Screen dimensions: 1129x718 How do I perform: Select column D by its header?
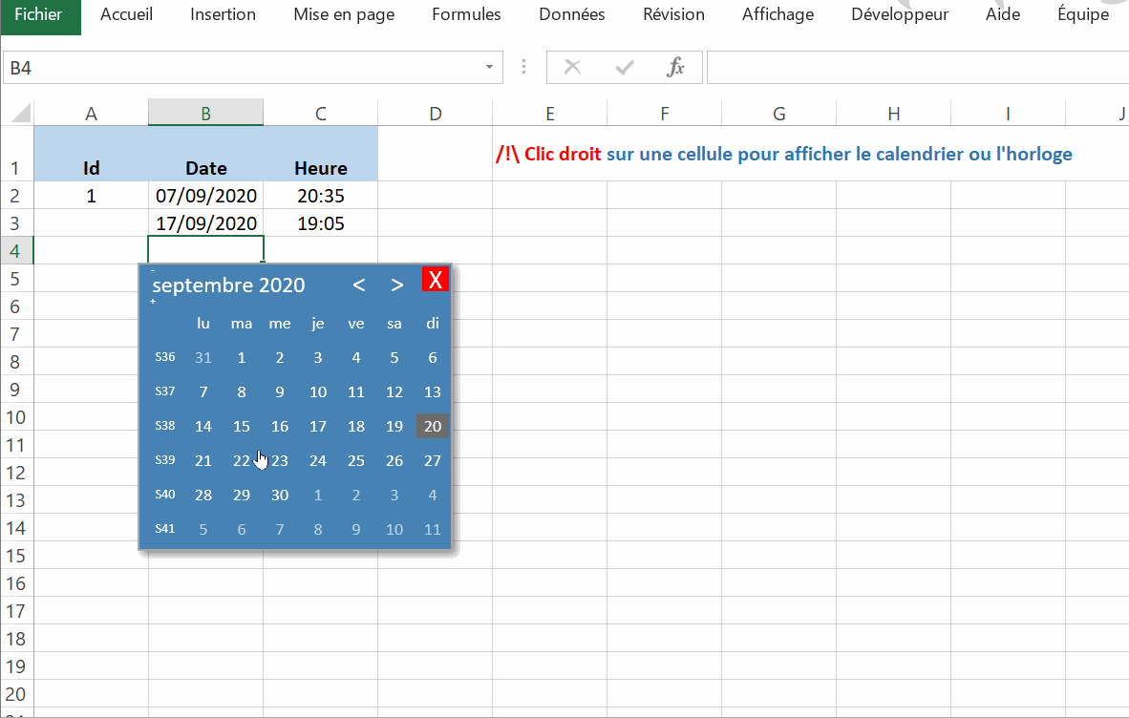coord(435,112)
